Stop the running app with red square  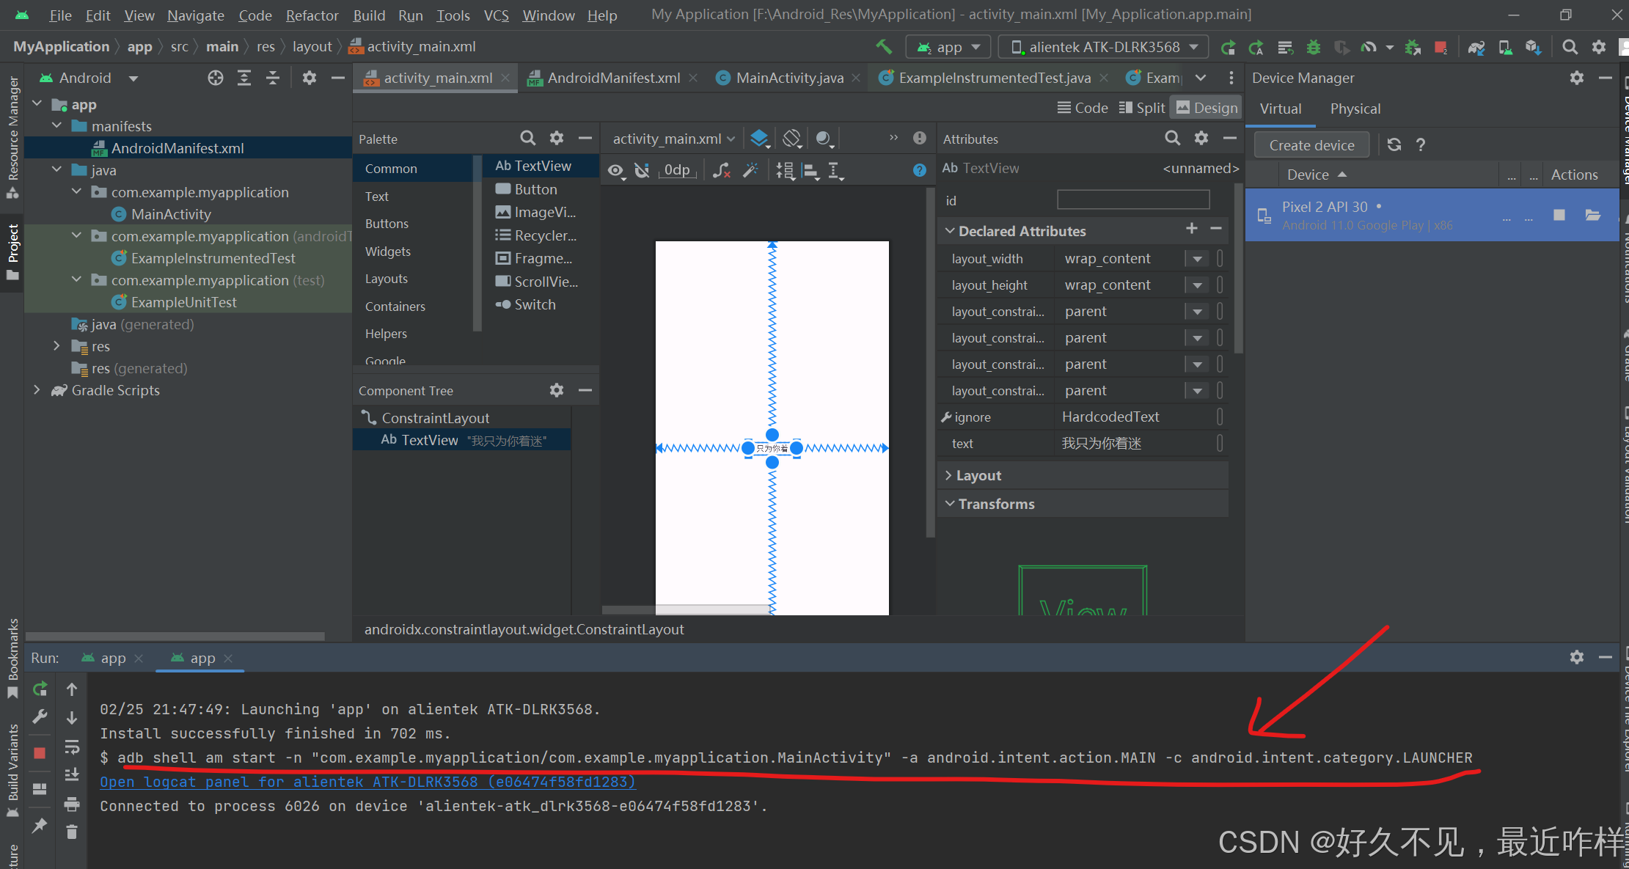1440,47
